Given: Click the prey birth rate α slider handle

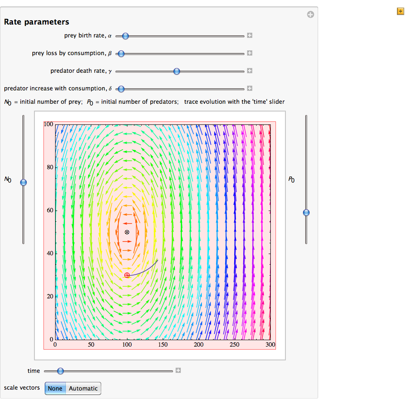Looking at the screenshot, I should pyautogui.click(x=125, y=36).
